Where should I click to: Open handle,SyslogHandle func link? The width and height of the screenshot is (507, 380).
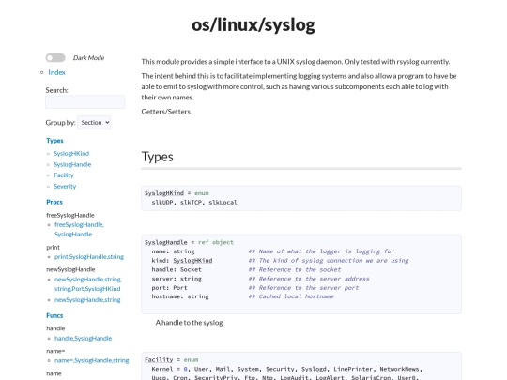click(84, 339)
